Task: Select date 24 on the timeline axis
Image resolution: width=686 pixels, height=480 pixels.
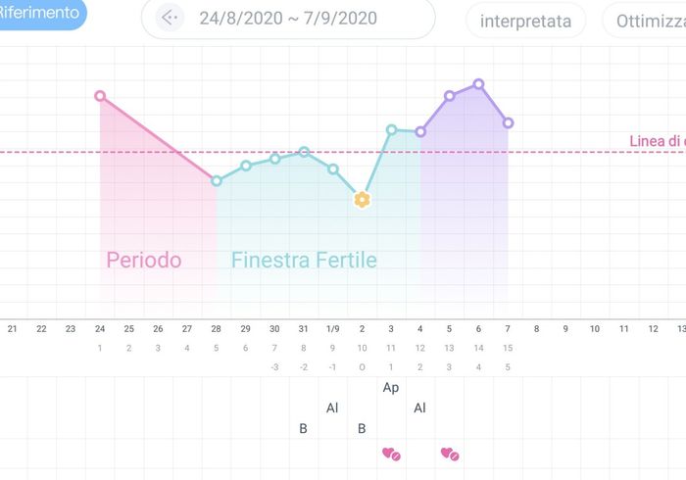Action: coord(100,329)
